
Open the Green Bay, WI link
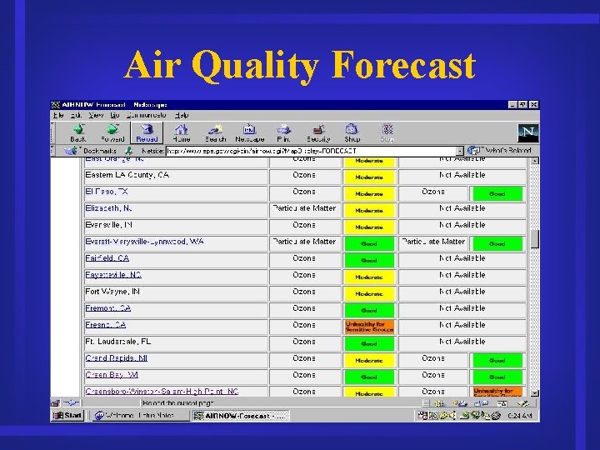pyautogui.click(x=112, y=375)
